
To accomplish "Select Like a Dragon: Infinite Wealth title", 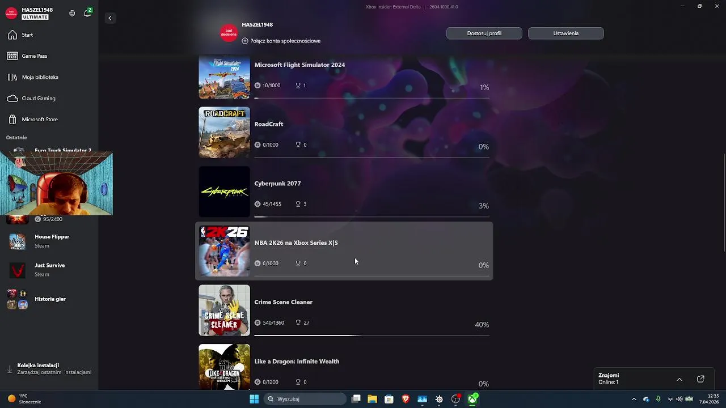I will pyautogui.click(x=297, y=362).
